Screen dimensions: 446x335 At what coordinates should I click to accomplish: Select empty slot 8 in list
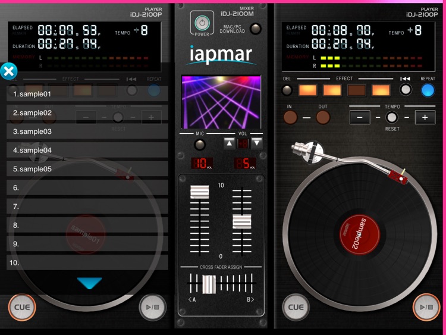(x=87, y=225)
